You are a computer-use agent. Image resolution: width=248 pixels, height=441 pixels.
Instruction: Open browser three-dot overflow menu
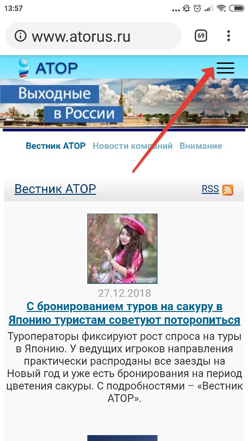[229, 36]
